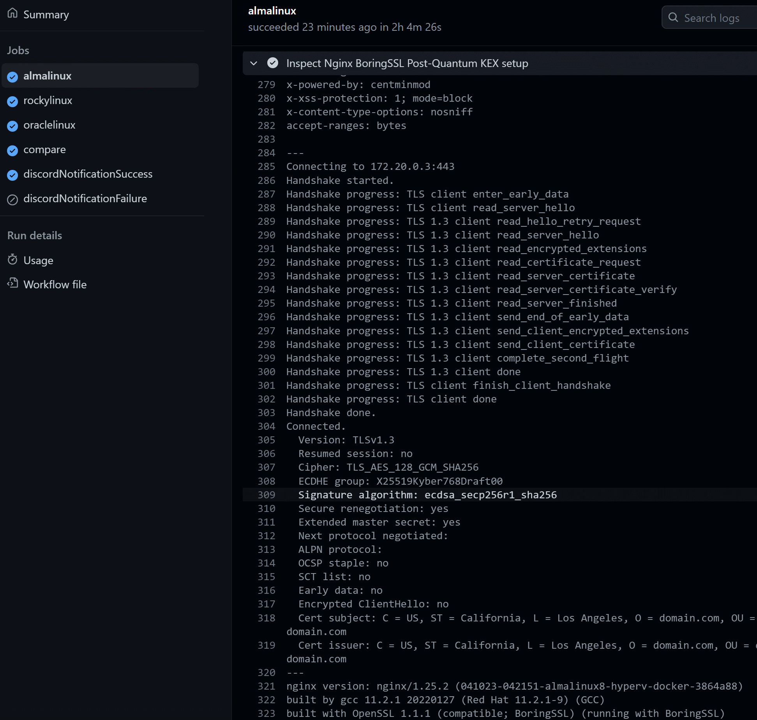Click the almalinux success checkmark icon
Image resolution: width=757 pixels, height=720 pixels.
click(12, 77)
